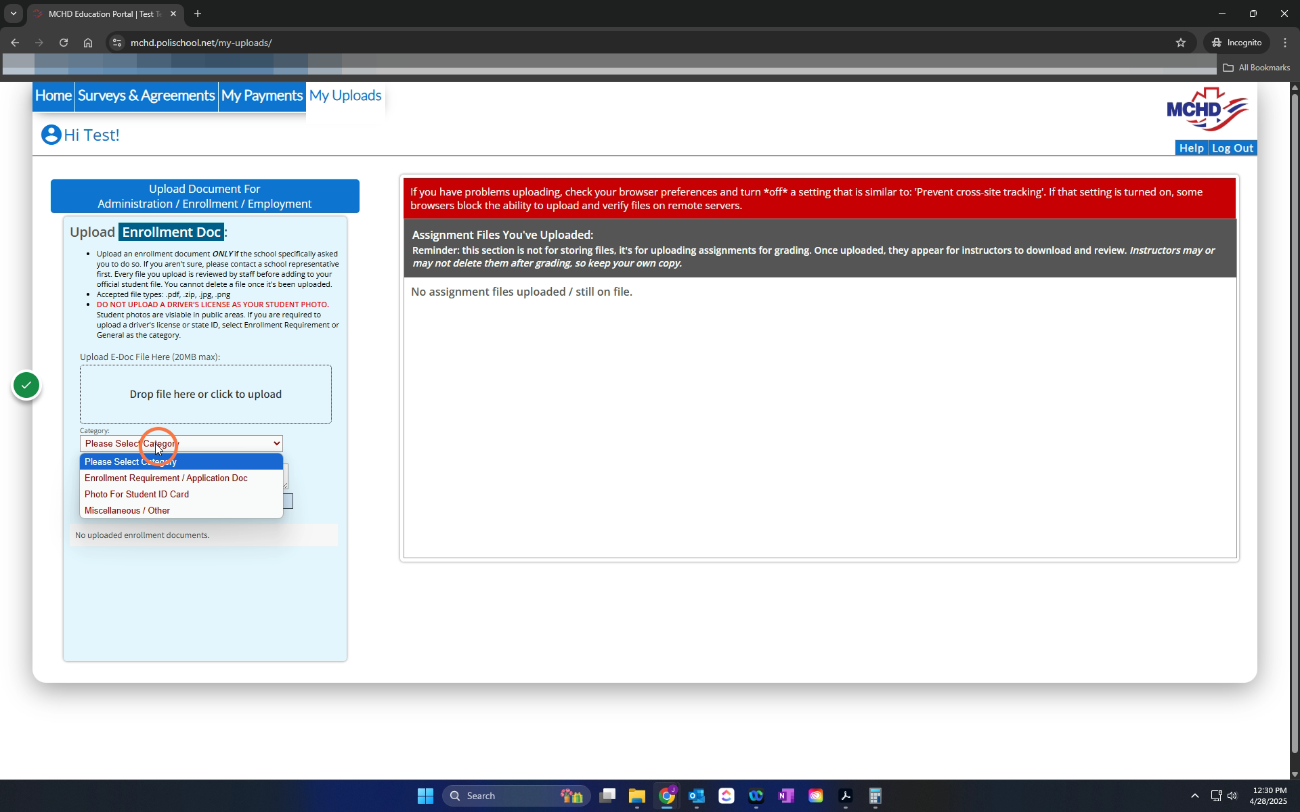Viewport: 1300px width, 812px height.
Task: Open the My Uploads tab
Action: (345, 95)
